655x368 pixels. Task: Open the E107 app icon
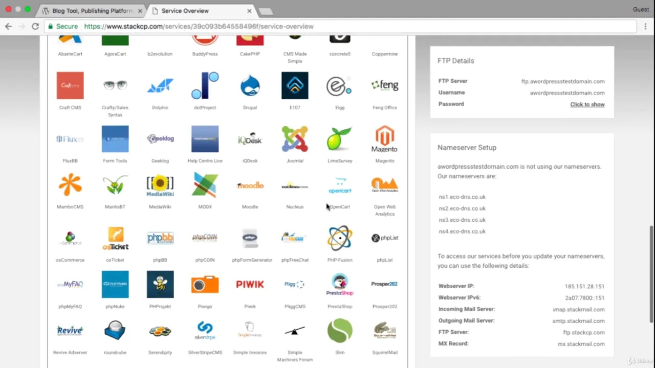click(295, 85)
